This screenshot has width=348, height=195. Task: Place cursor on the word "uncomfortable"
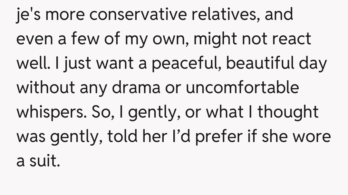click(x=243, y=88)
